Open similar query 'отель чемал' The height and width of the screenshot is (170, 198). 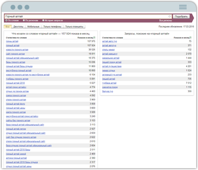pyautogui.click(x=108, y=50)
